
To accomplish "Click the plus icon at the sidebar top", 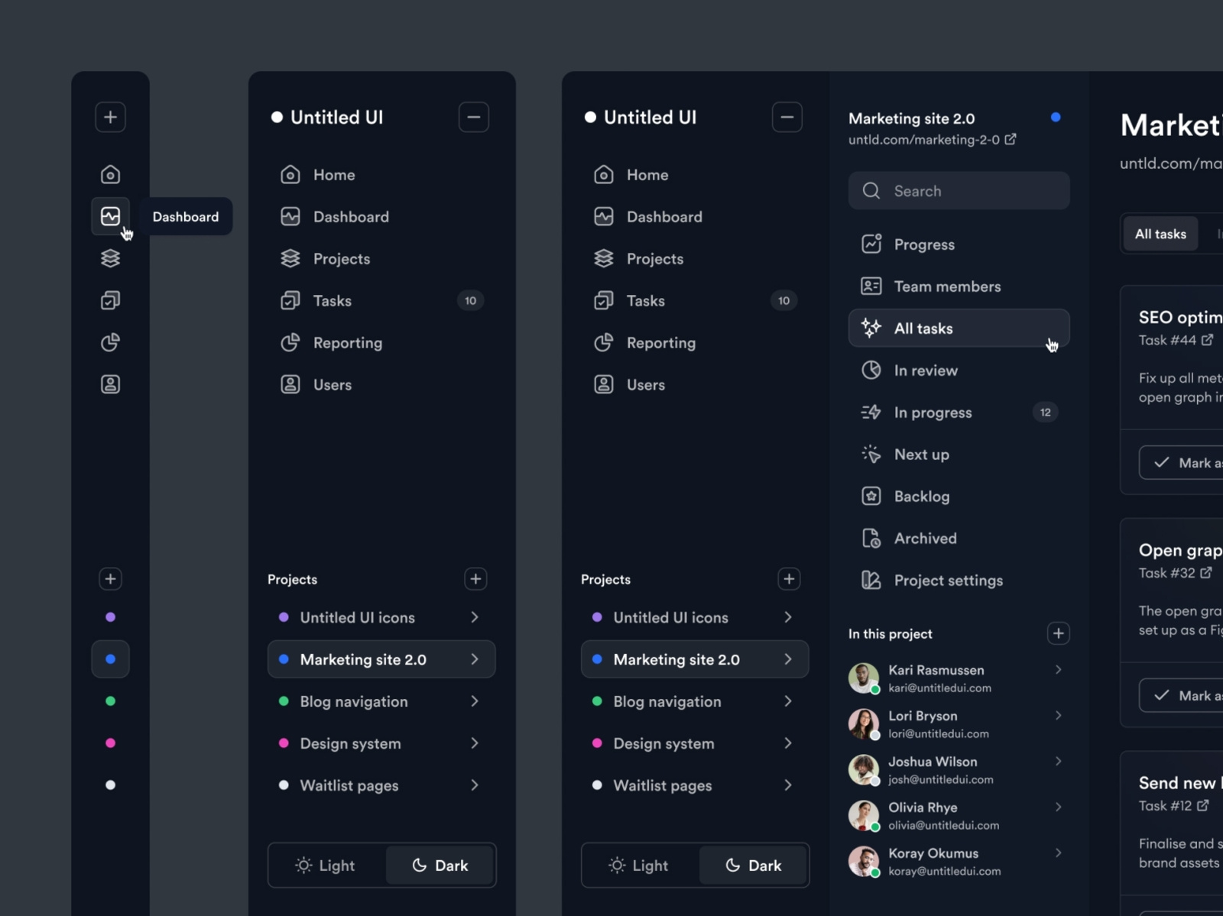I will coord(110,117).
